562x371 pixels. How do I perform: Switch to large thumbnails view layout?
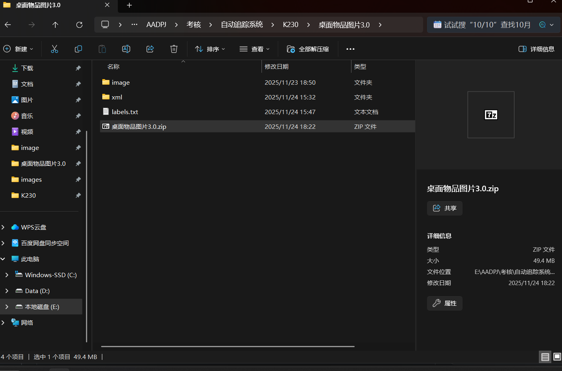coord(557,357)
